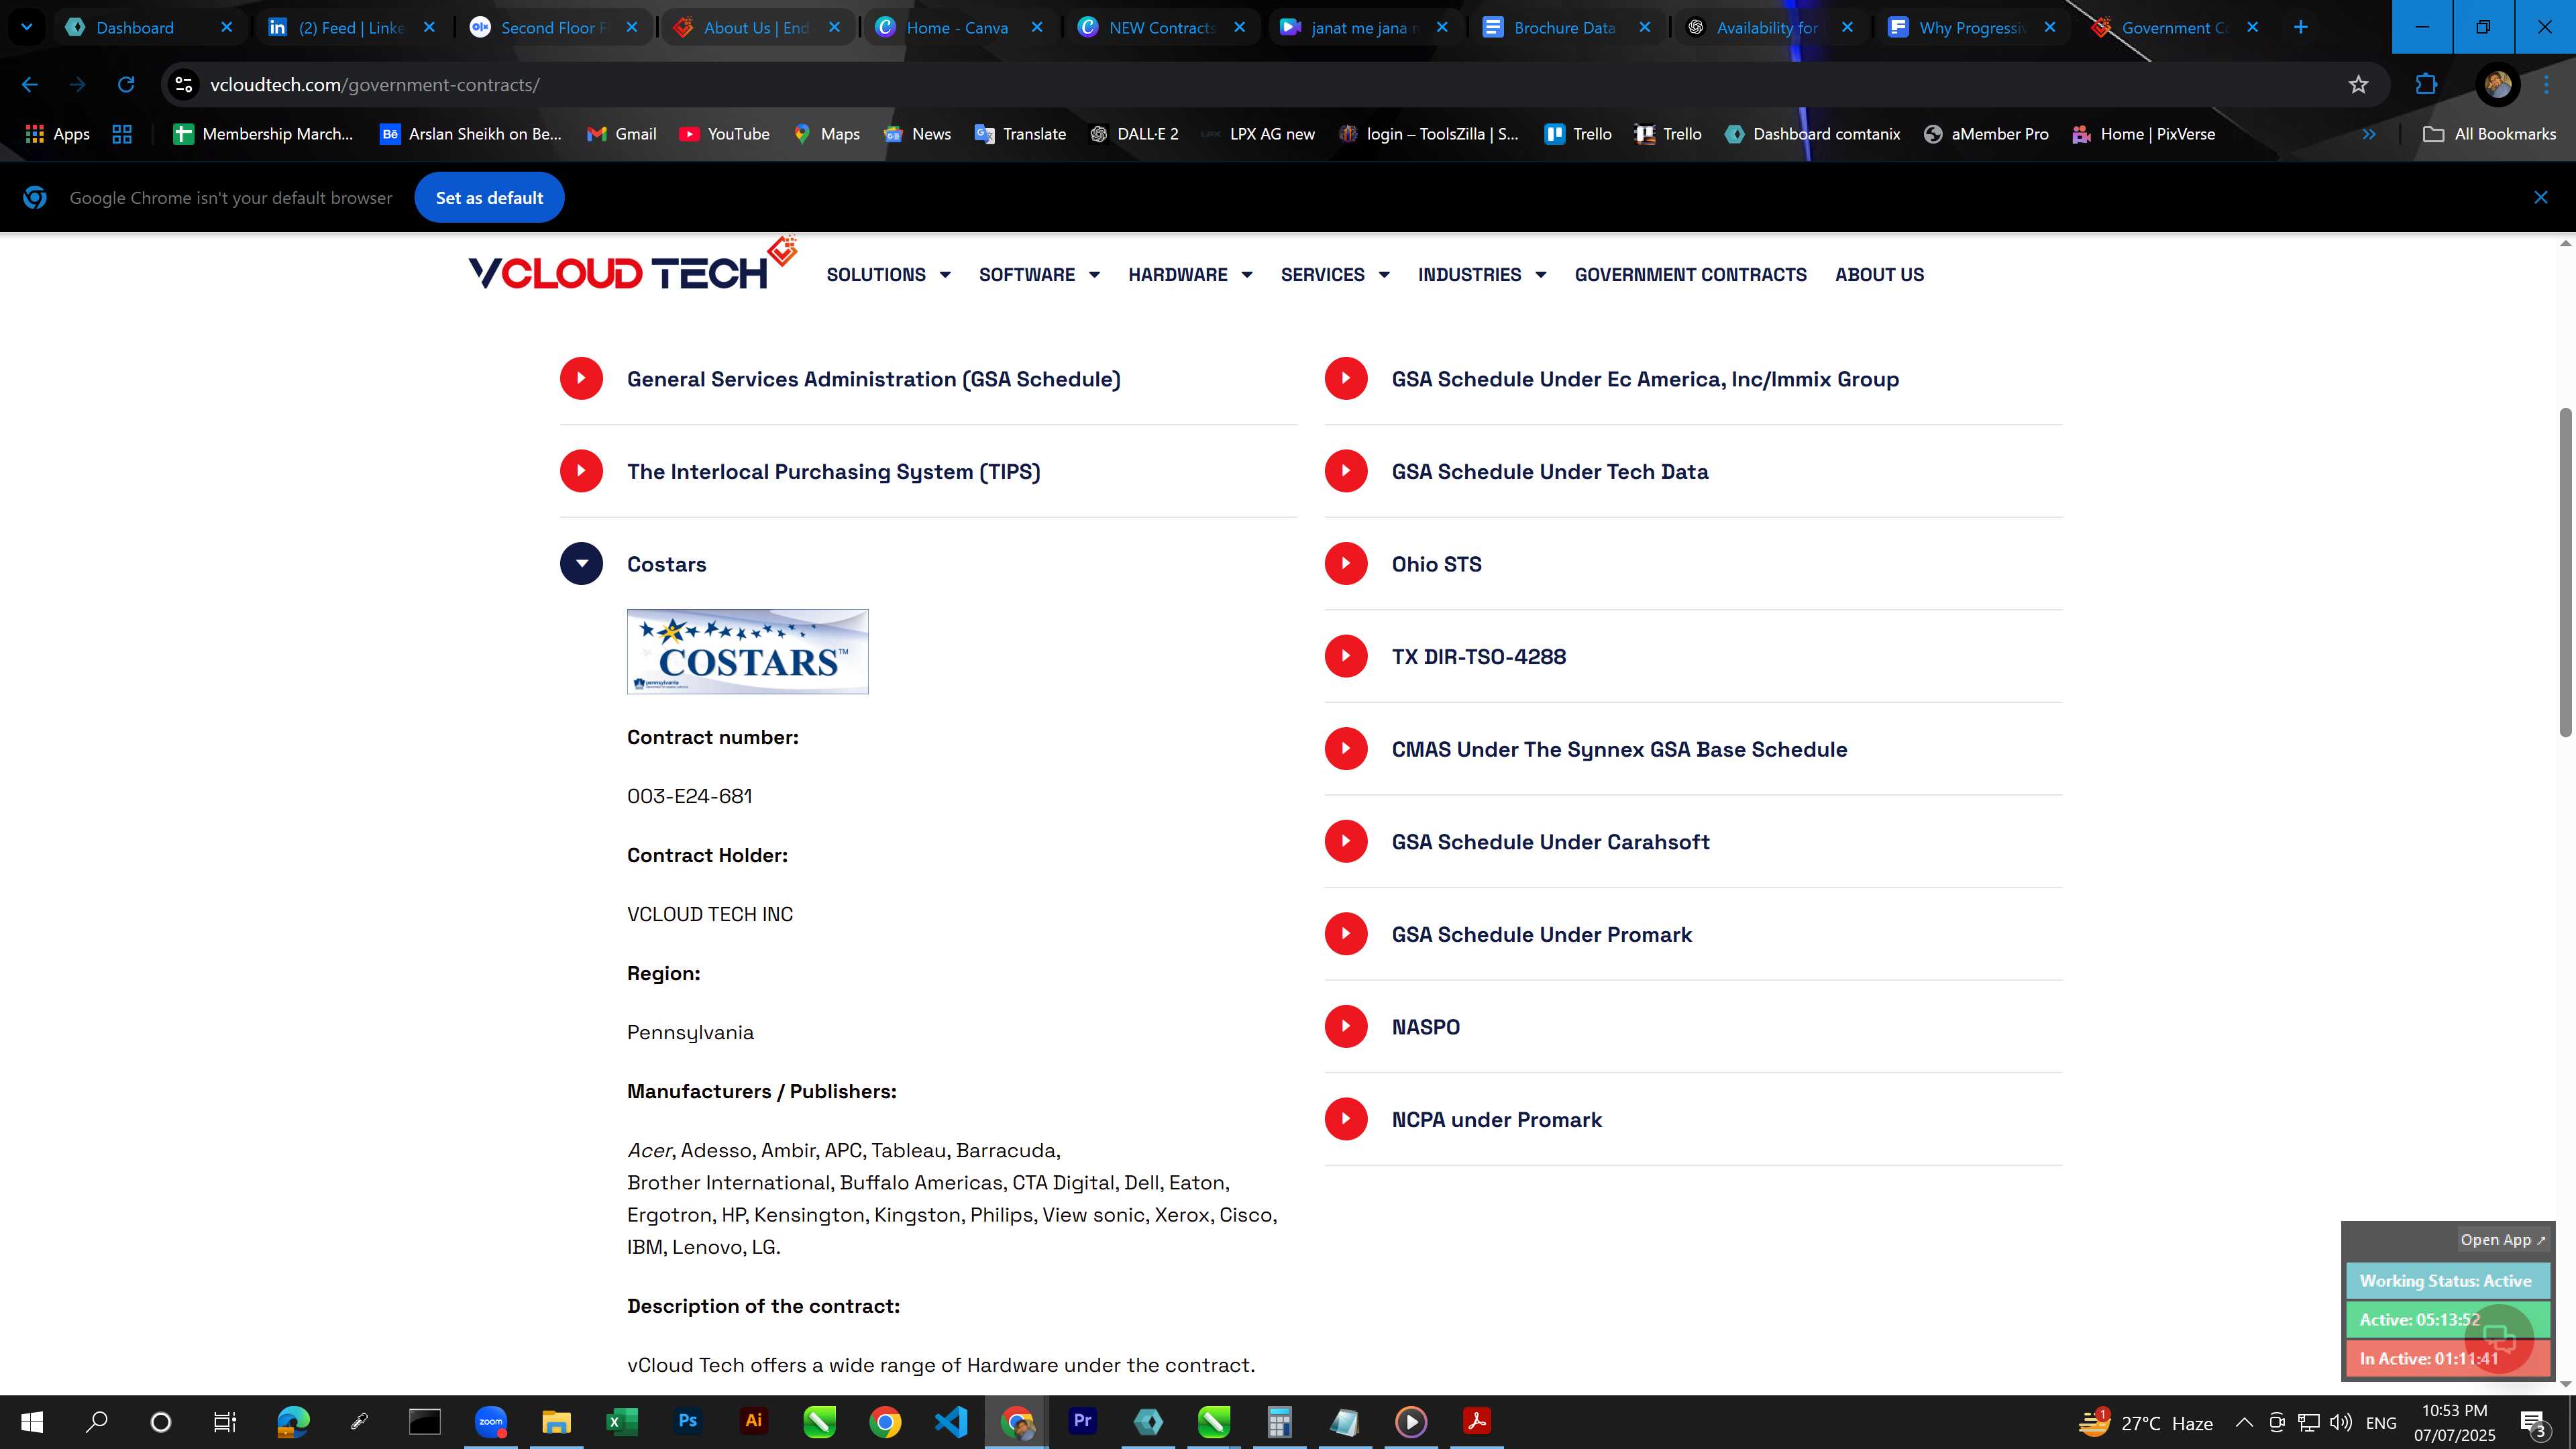Open the Chrome profile avatar
The width and height of the screenshot is (2576, 1449).
coord(2497,85)
